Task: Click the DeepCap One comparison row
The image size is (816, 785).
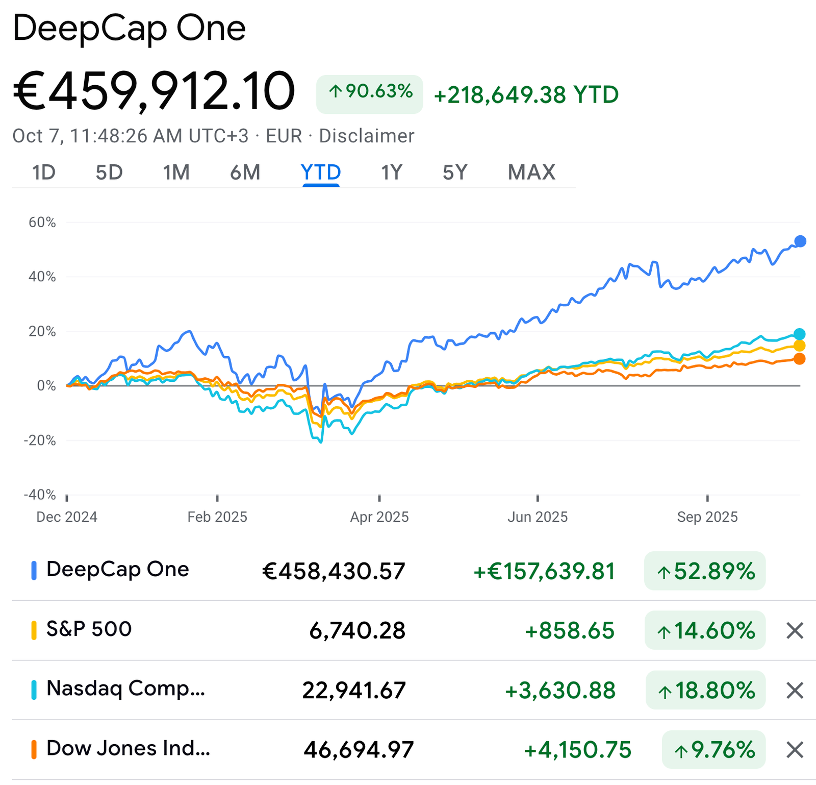Action: click(117, 570)
